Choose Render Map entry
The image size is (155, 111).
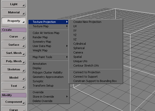(48, 38)
